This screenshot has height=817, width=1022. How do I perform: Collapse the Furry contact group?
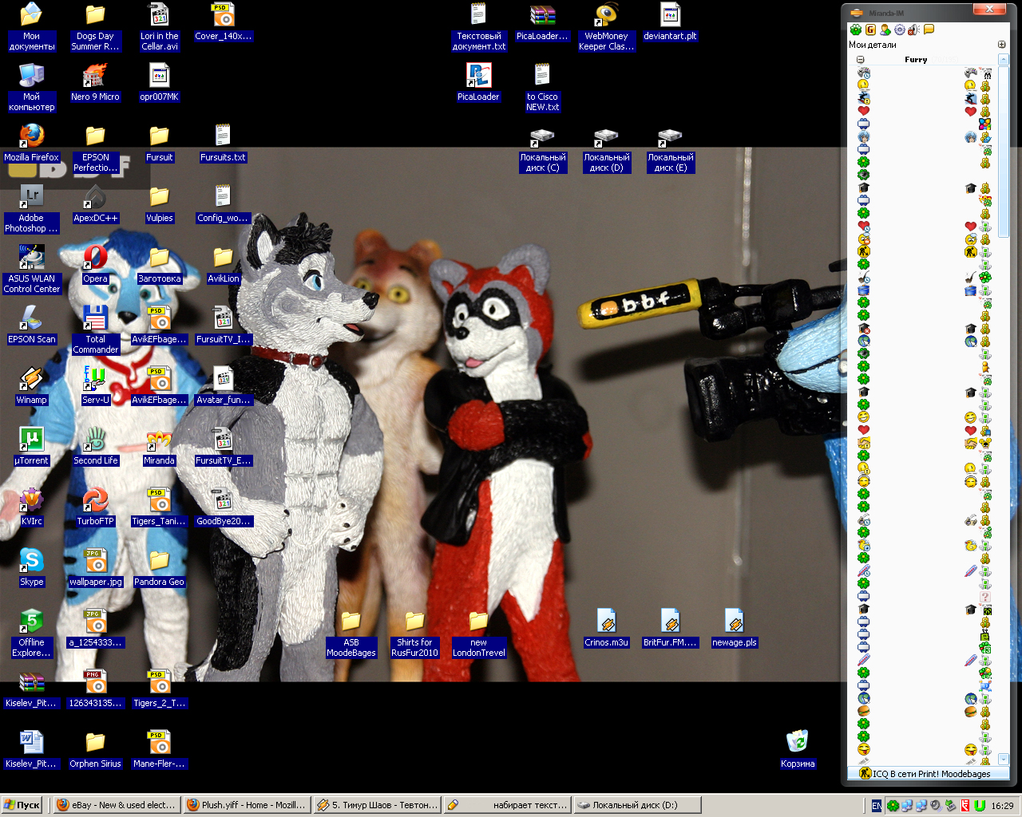click(x=860, y=60)
